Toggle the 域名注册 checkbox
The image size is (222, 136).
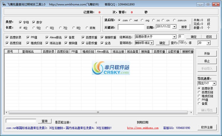click(x=47, y=43)
